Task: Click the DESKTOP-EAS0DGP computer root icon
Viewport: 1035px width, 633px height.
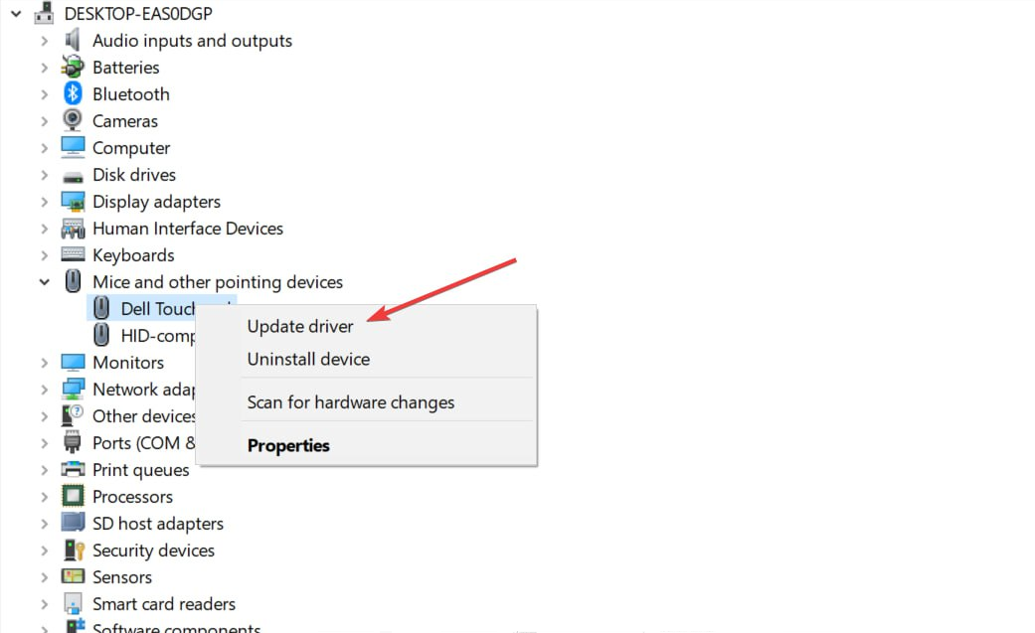Action: point(44,13)
